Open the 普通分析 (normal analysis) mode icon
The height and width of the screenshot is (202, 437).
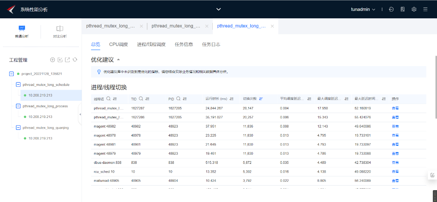tap(22, 28)
